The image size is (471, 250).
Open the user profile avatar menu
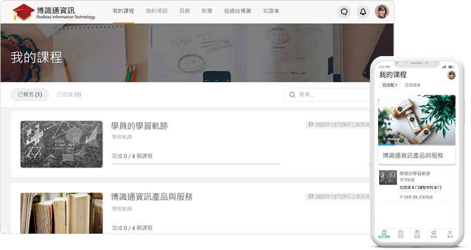pyautogui.click(x=381, y=11)
